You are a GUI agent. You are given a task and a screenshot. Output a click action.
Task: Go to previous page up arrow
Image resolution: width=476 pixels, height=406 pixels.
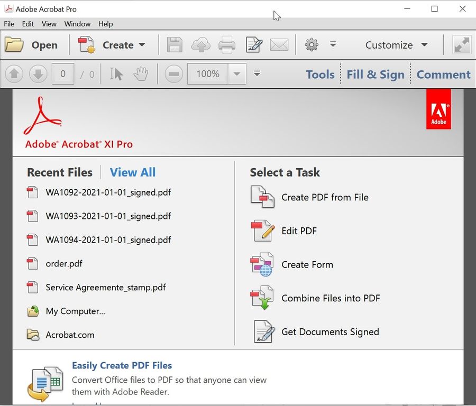pos(14,73)
